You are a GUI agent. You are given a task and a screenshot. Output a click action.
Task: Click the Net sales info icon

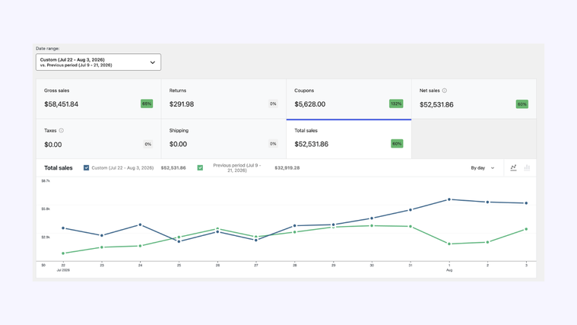point(445,91)
